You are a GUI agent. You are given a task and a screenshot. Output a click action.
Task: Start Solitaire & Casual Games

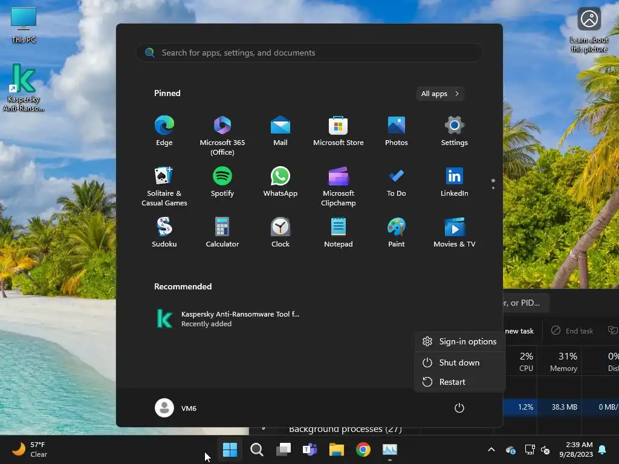coord(164,187)
